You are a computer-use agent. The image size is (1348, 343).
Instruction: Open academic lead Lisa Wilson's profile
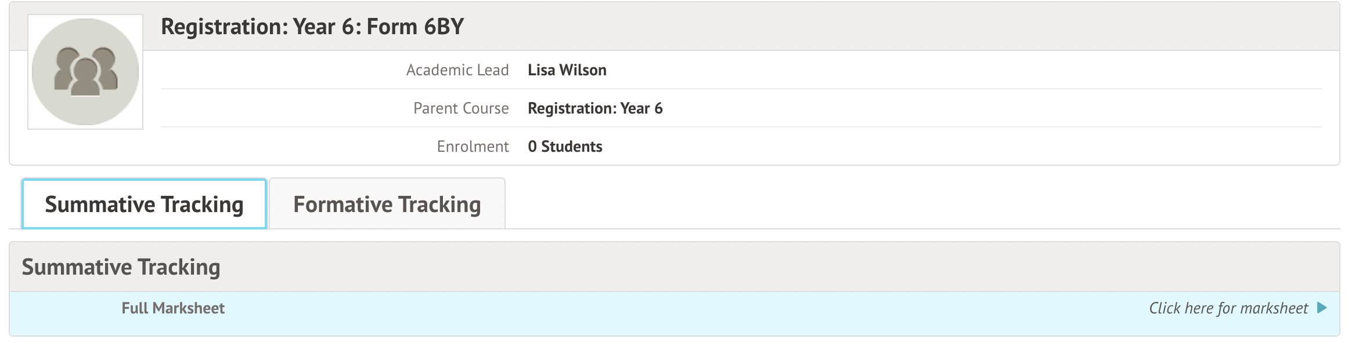(567, 70)
